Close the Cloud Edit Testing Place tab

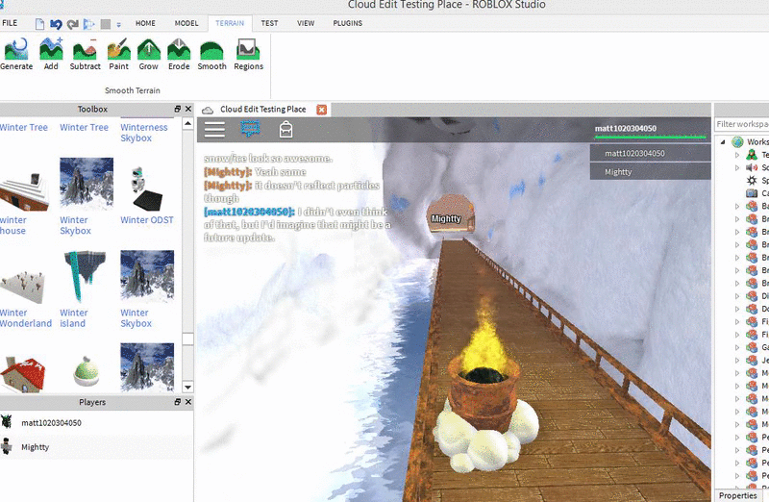click(x=322, y=110)
